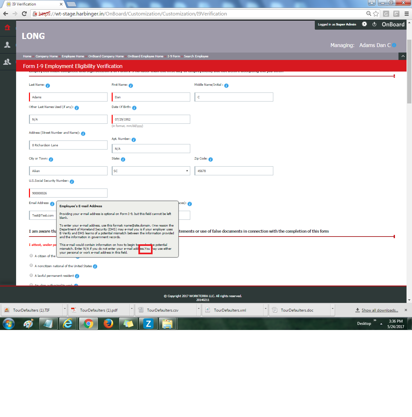
Task: Open options for TourDefaulters (1).TIF download
Action: click(65, 310)
